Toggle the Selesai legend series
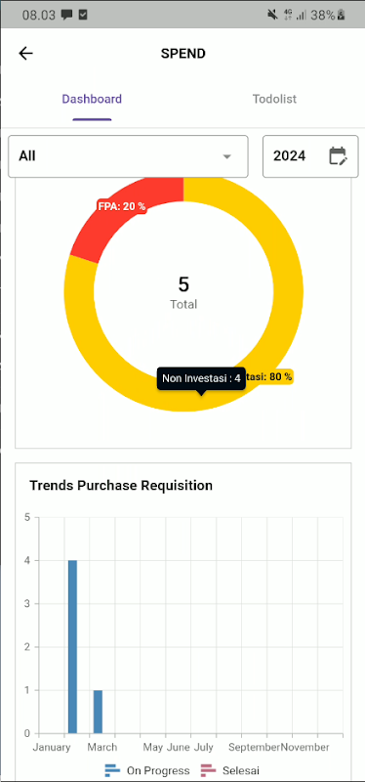 (x=230, y=770)
